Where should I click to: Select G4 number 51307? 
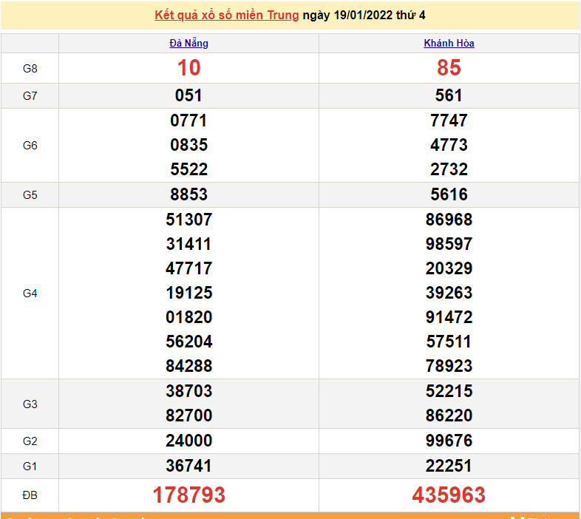coord(189,220)
